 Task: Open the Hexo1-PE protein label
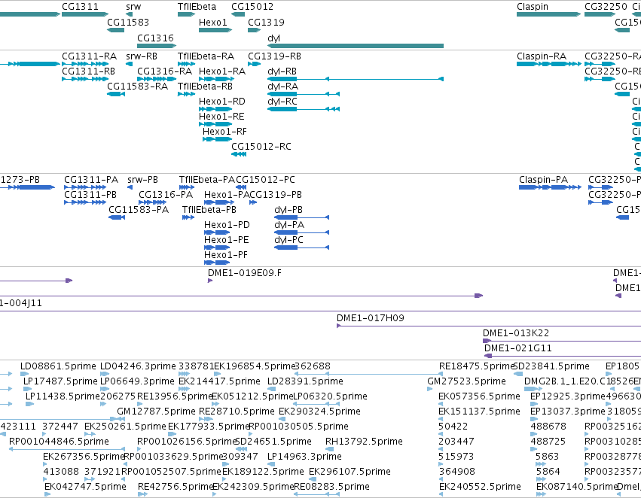tap(227, 240)
